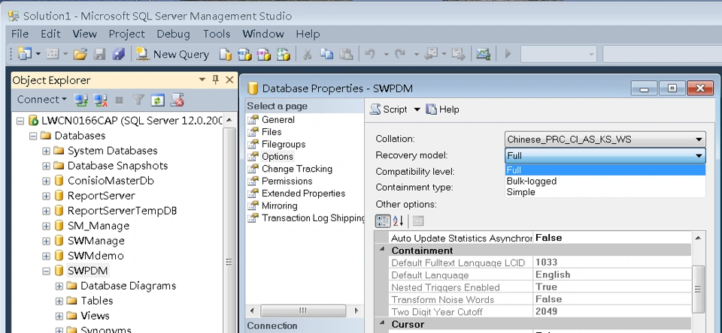Click the Analysis Services MDX Query icon
The image size is (722, 333).
click(244, 54)
